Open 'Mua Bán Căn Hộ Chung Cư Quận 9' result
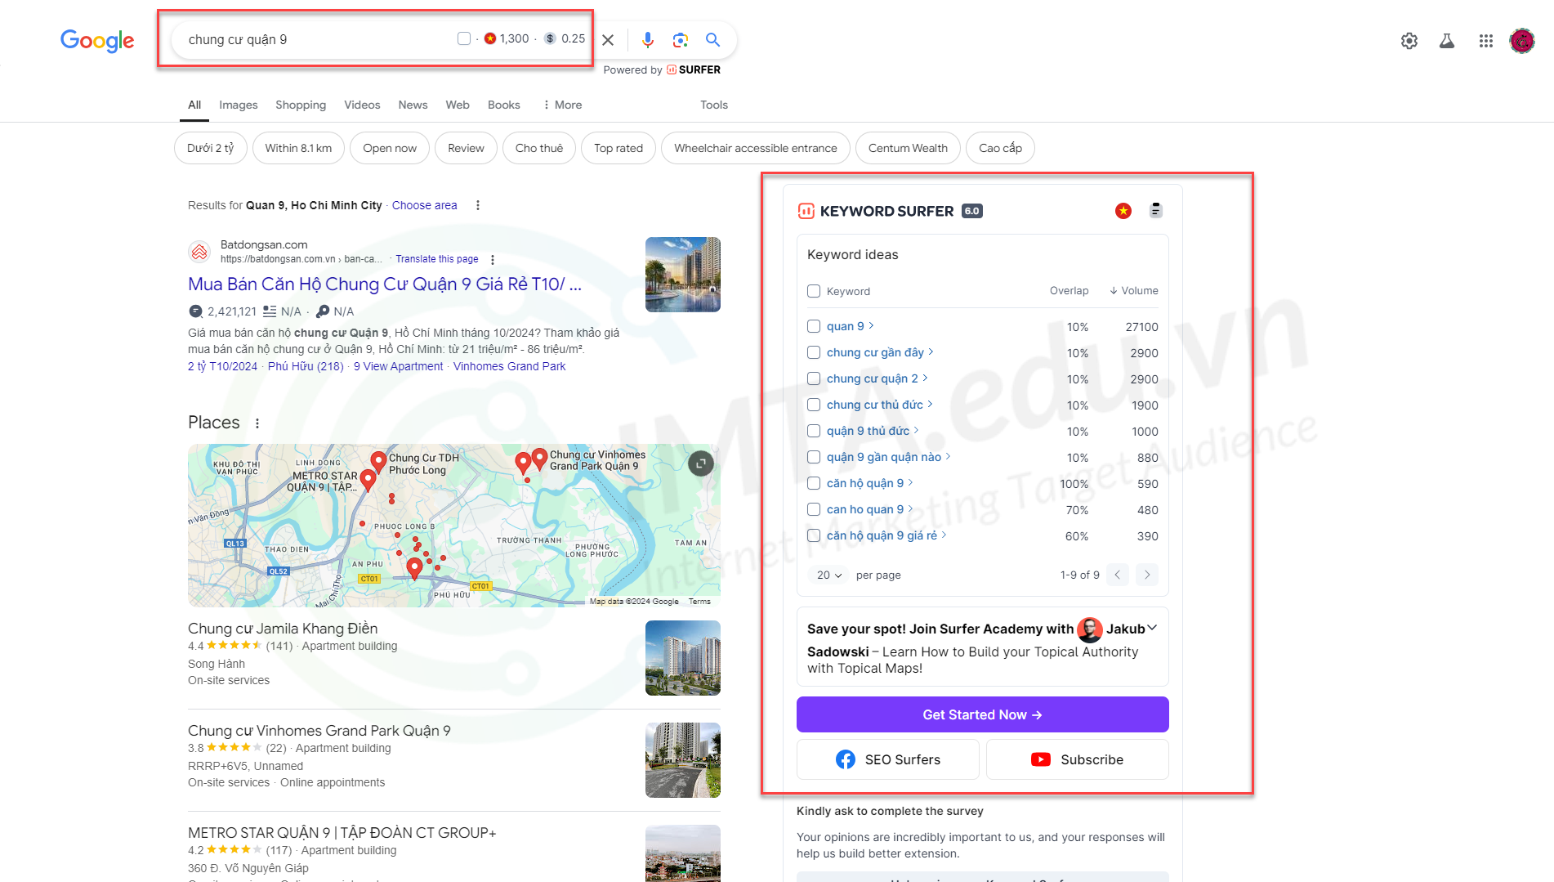 pyautogui.click(x=385, y=284)
